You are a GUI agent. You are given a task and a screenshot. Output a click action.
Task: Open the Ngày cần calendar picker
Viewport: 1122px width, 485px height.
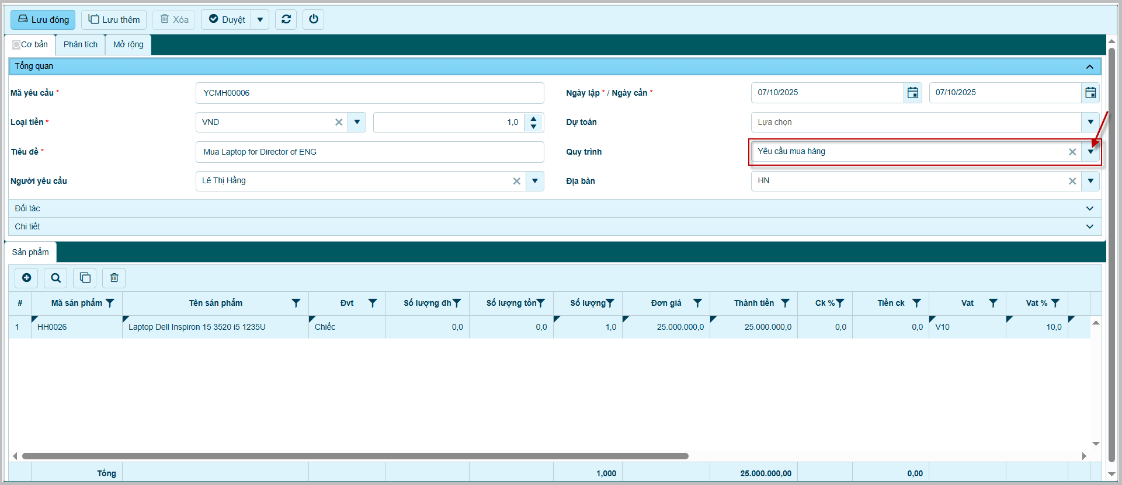tap(1090, 93)
